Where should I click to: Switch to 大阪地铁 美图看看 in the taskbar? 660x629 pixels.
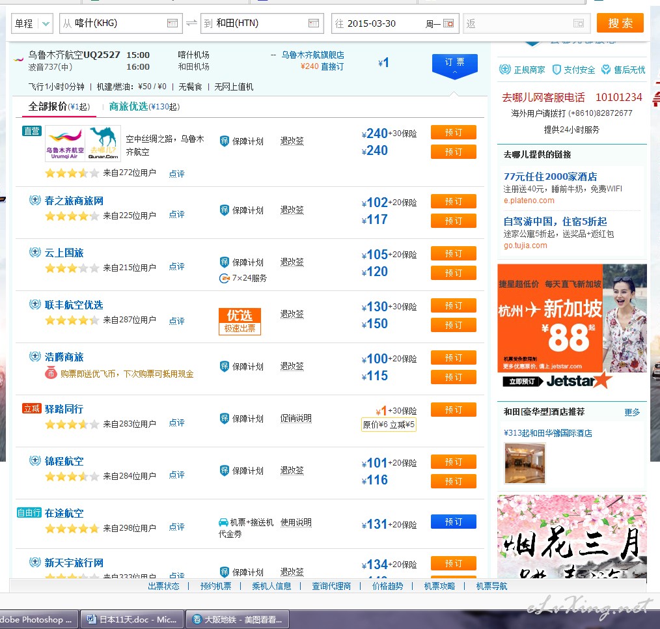coord(238,619)
